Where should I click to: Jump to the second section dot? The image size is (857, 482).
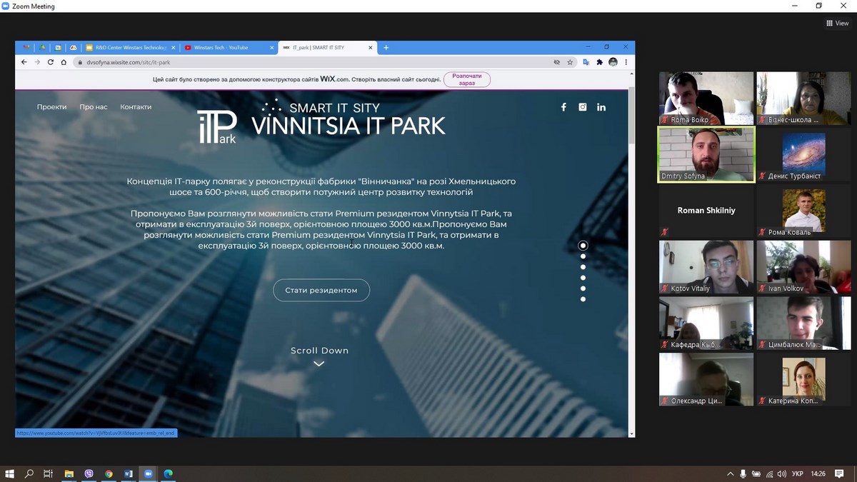click(583, 256)
